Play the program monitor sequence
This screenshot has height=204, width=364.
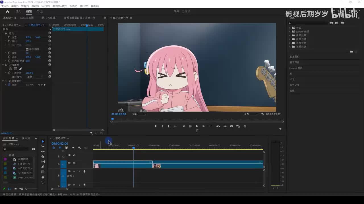click(197, 126)
